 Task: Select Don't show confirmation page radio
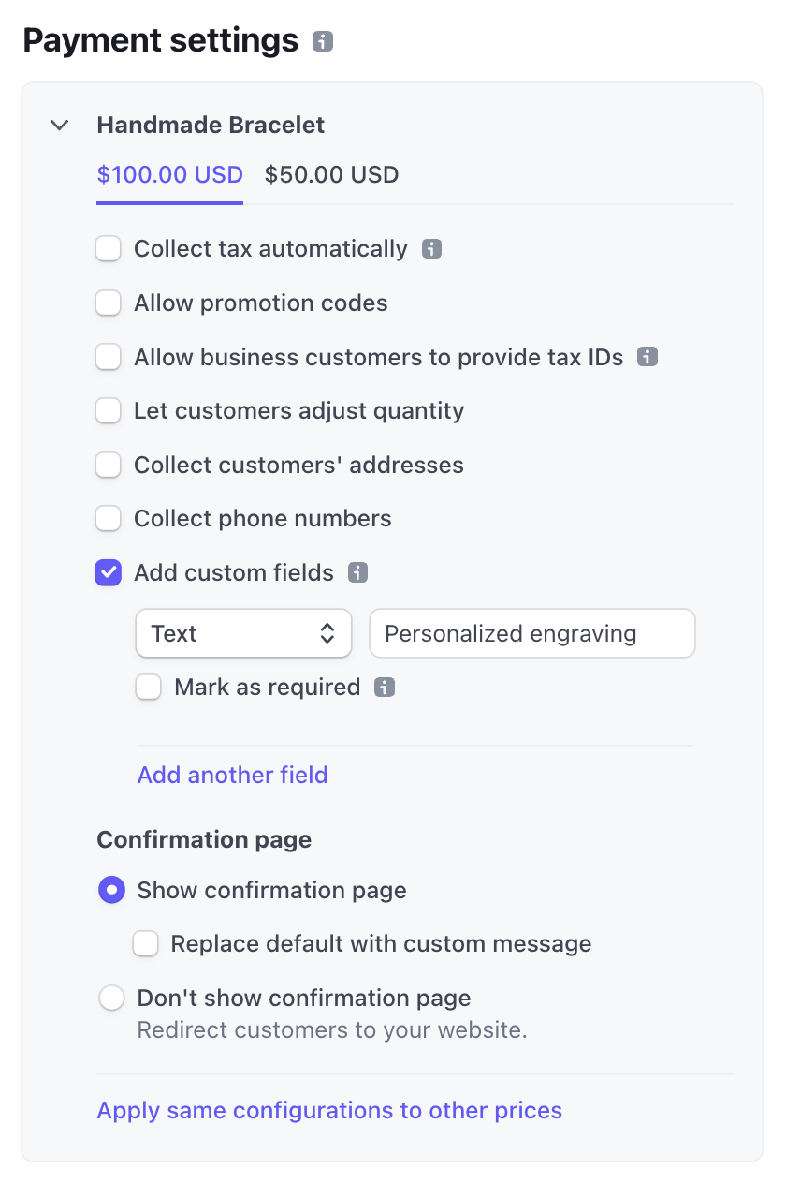tap(112, 998)
